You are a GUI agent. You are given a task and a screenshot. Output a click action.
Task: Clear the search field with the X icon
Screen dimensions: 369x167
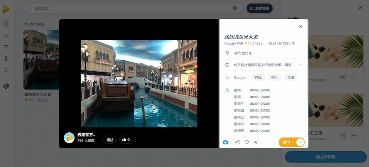click(x=234, y=8)
